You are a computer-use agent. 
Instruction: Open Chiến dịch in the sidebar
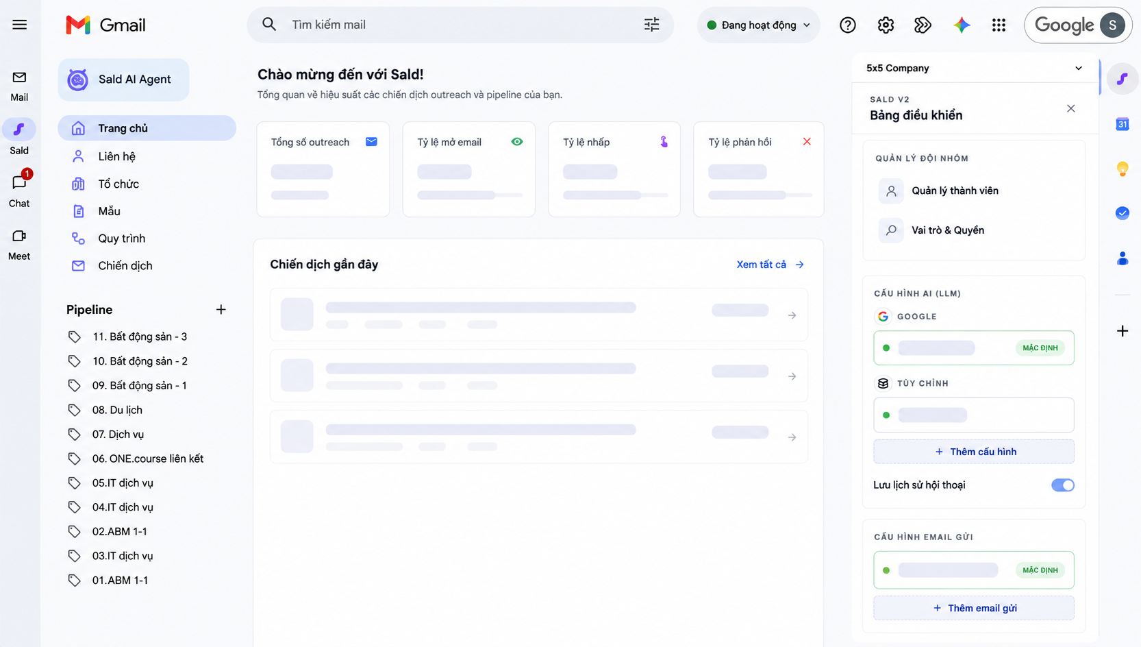click(x=147, y=266)
